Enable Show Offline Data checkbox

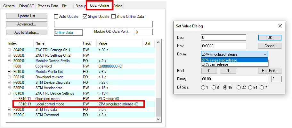click(x=113, y=17)
